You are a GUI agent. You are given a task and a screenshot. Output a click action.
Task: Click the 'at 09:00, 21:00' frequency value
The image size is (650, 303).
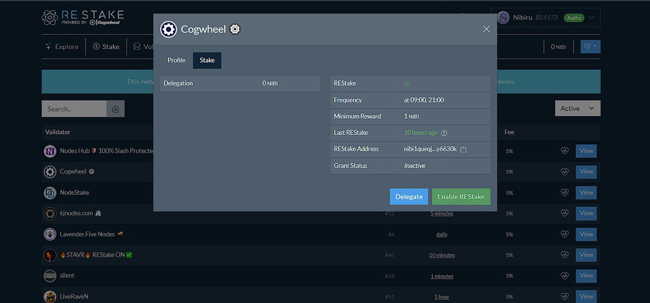(x=424, y=100)
